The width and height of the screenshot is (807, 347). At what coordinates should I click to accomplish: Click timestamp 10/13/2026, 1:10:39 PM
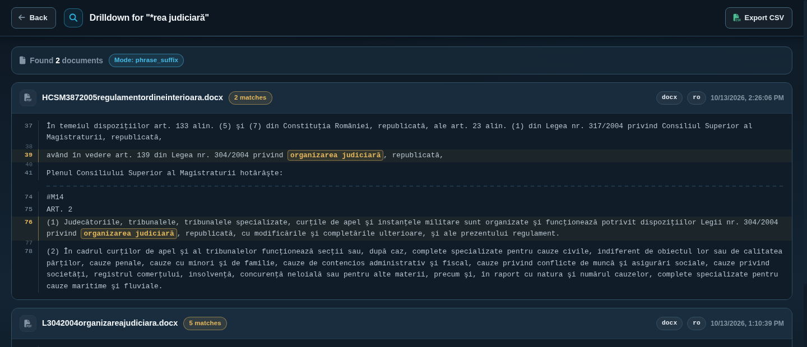click(x=747, y=323)
